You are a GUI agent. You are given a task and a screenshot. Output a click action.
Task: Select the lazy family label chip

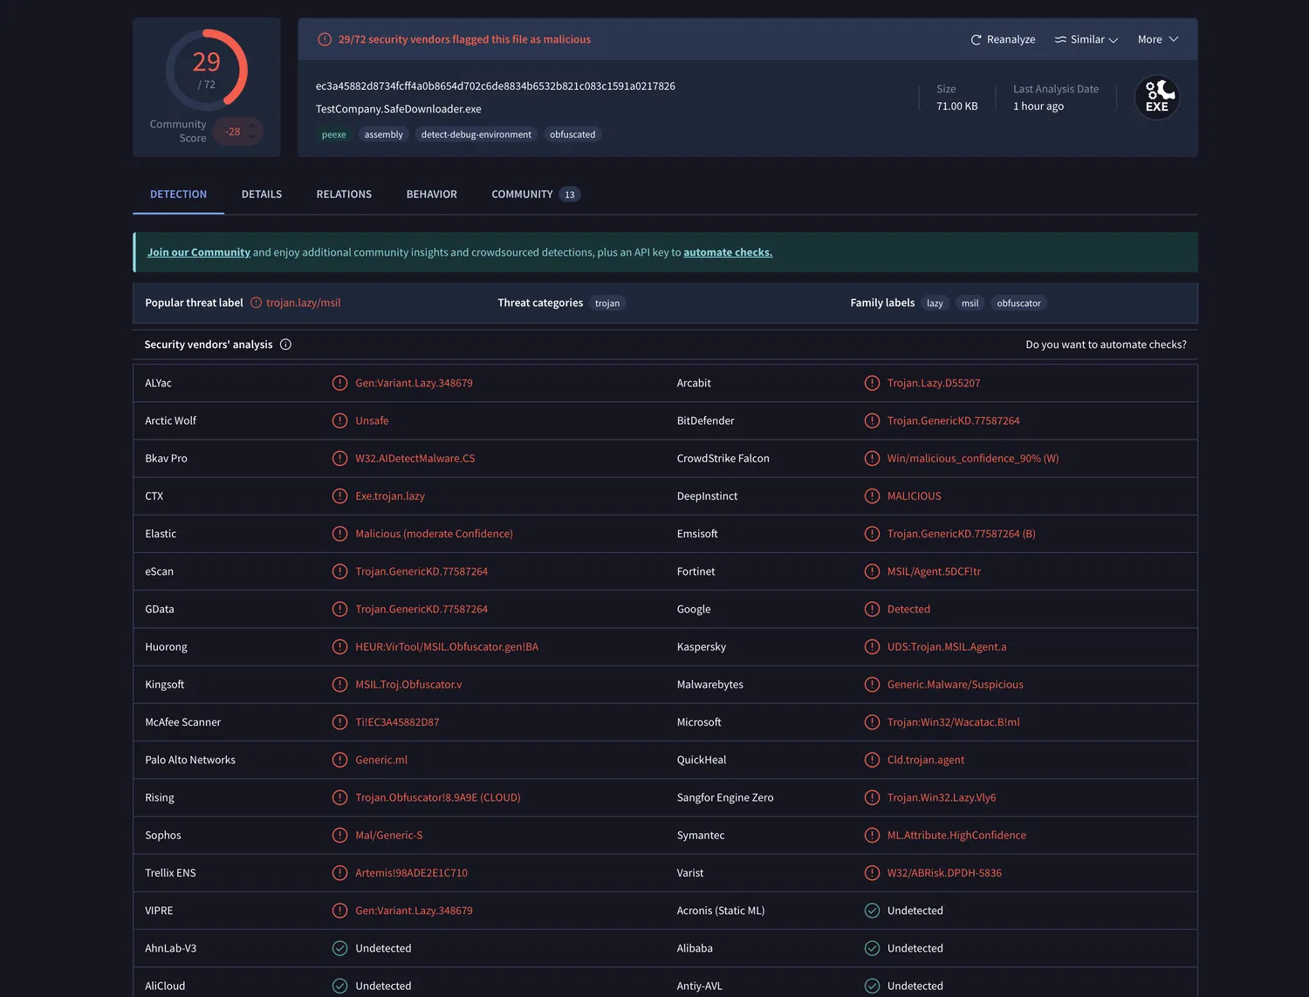(935, 304)
